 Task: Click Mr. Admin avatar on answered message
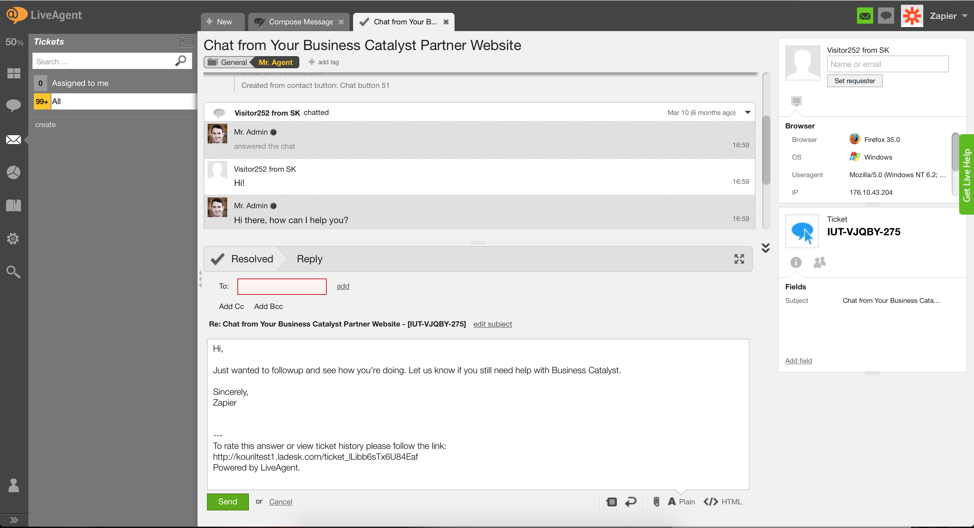(x=217, y=134)
